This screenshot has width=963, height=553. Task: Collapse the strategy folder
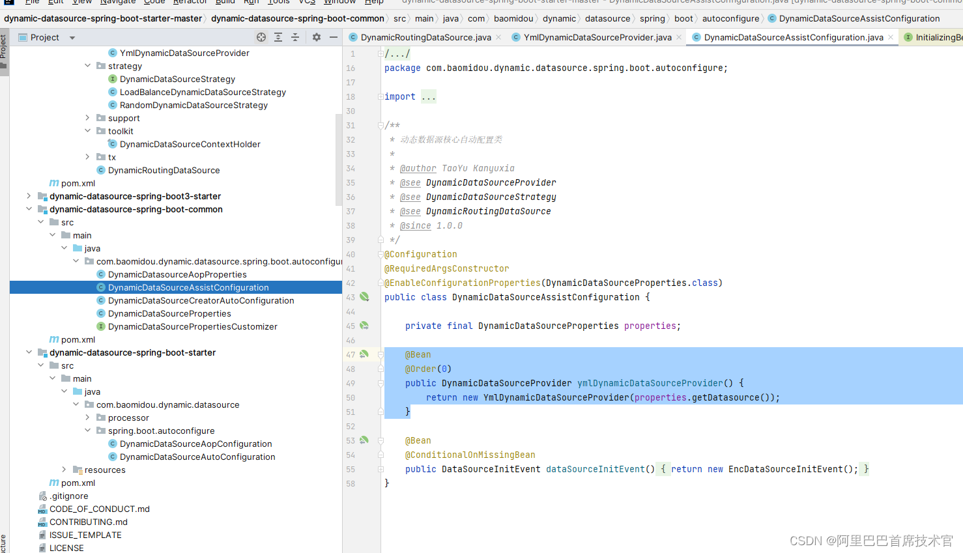[x=88, y=66]
